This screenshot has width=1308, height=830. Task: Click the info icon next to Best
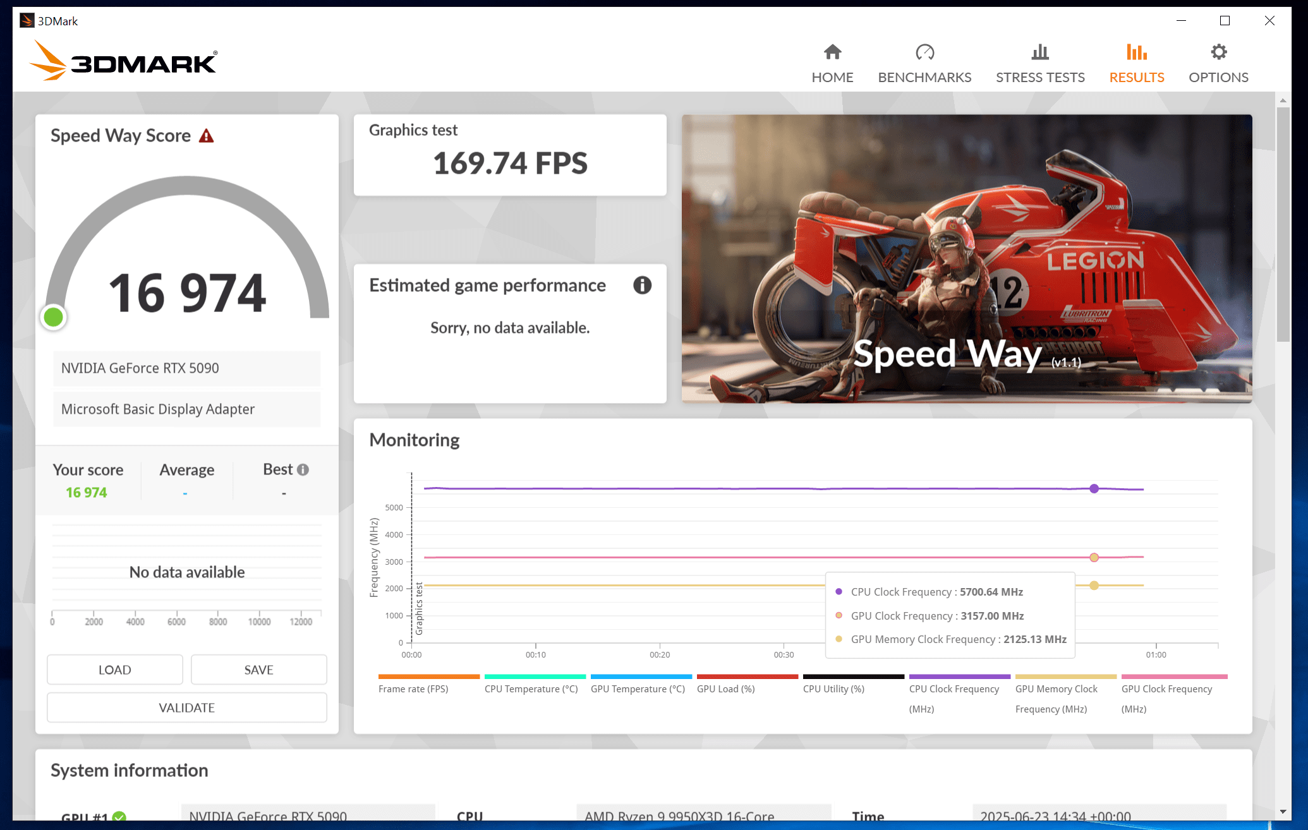click(x=303, y=470)
